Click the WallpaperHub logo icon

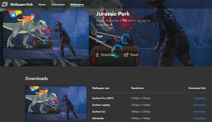tap(5, 4)
